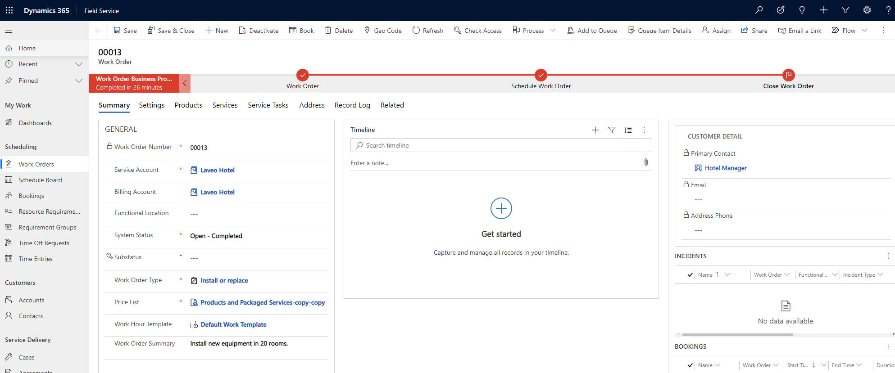The image size is (895, 373).
Task: Switch to the Service Tasks tab
Action: click(268, 105)
